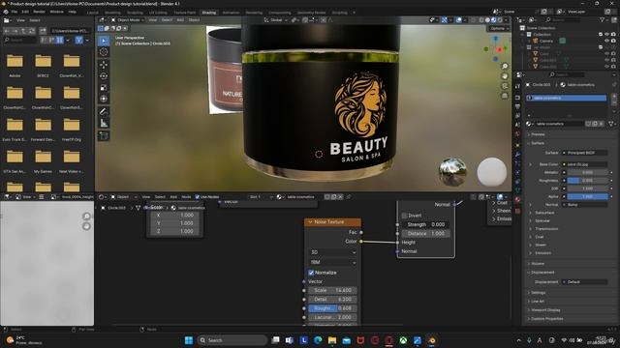The image size is (620, 348).
Task: Select the Measure tool in viewport toolbar
Action: click(x=104, y=123)
